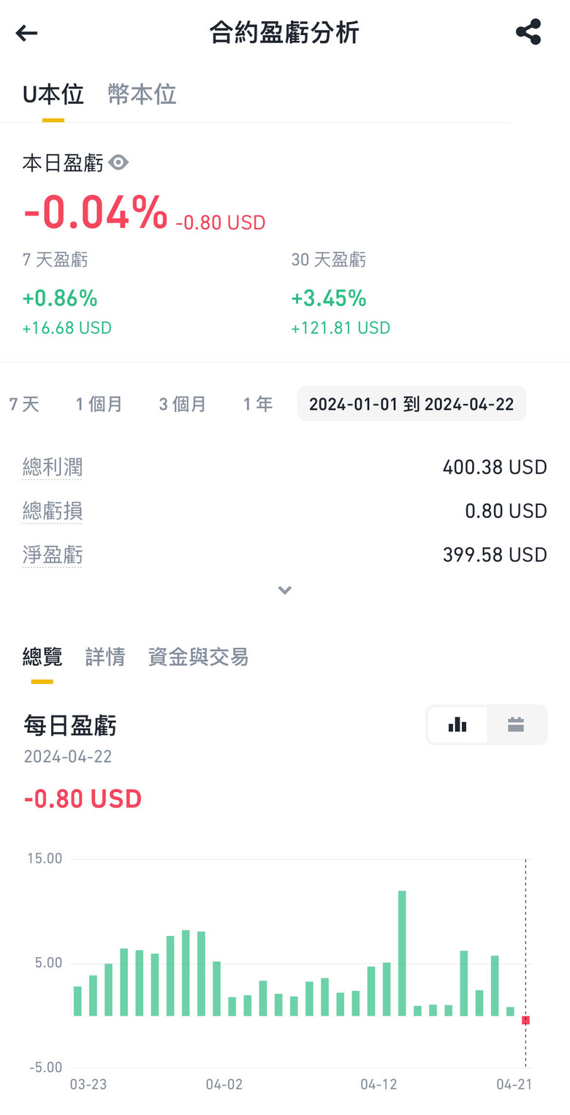This screenshot has height=1115, width=570.
Task: Open the 詳情 tab
Action: tap(105, 657)
